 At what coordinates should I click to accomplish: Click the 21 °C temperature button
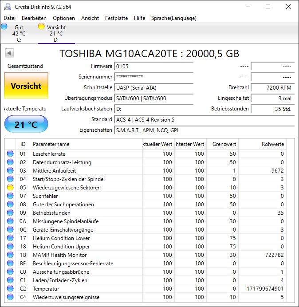[26, 124]
